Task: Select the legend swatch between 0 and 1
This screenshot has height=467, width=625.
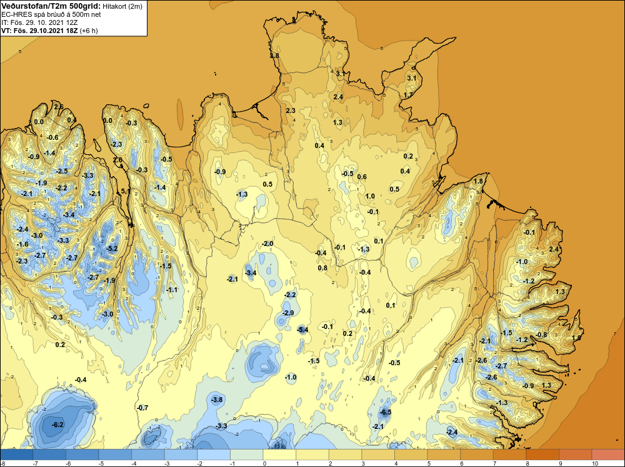Action: [279, 455]
